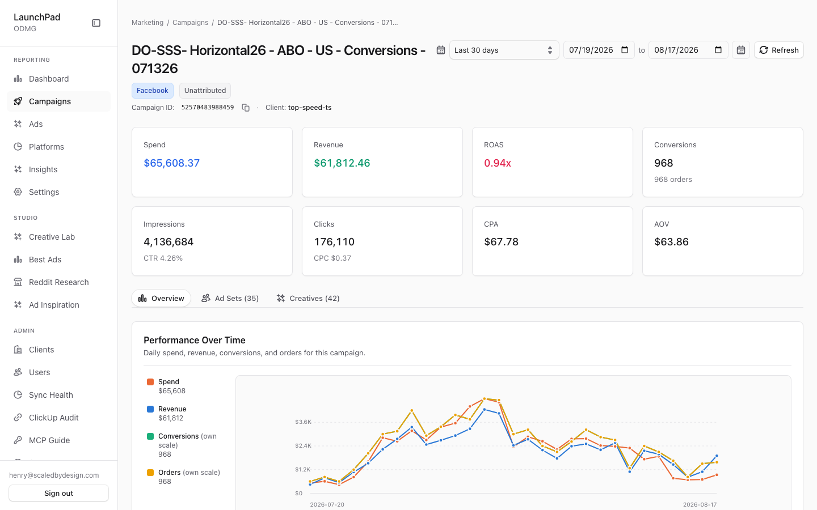Open the ClickUp Audit link icon
817x510 pixels.
18,418
